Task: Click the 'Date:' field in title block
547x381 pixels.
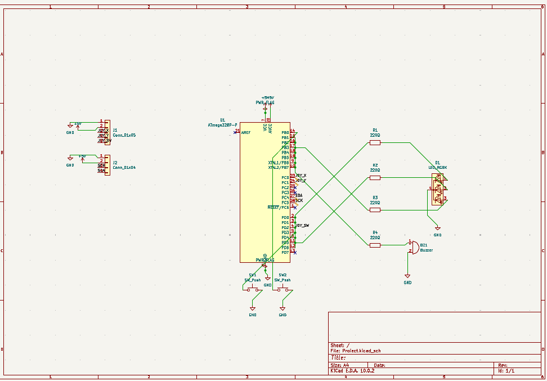Action: (x=379, y=365)
